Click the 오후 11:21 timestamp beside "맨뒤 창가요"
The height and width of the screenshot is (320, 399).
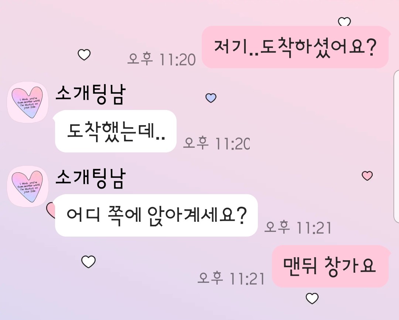[x=231, y=278]
